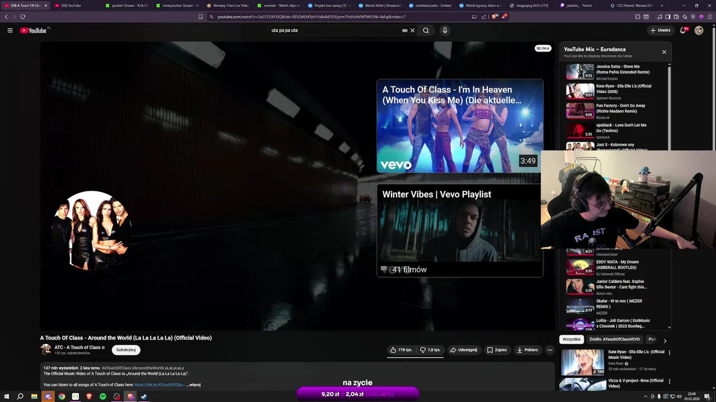Select the Wszystkie filter chip

[x=572, y=339]
